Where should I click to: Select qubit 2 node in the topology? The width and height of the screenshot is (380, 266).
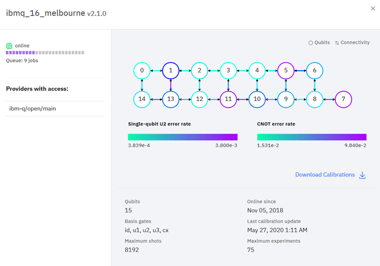coord(199,71)
